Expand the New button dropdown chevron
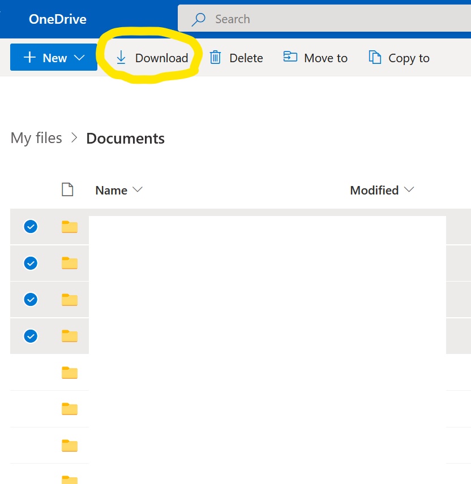 coord(79,58)
